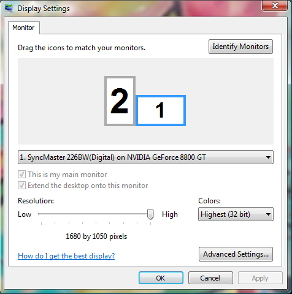Open 'How do I get the best display?' link

pyautogui.click(x=66, y=256)
